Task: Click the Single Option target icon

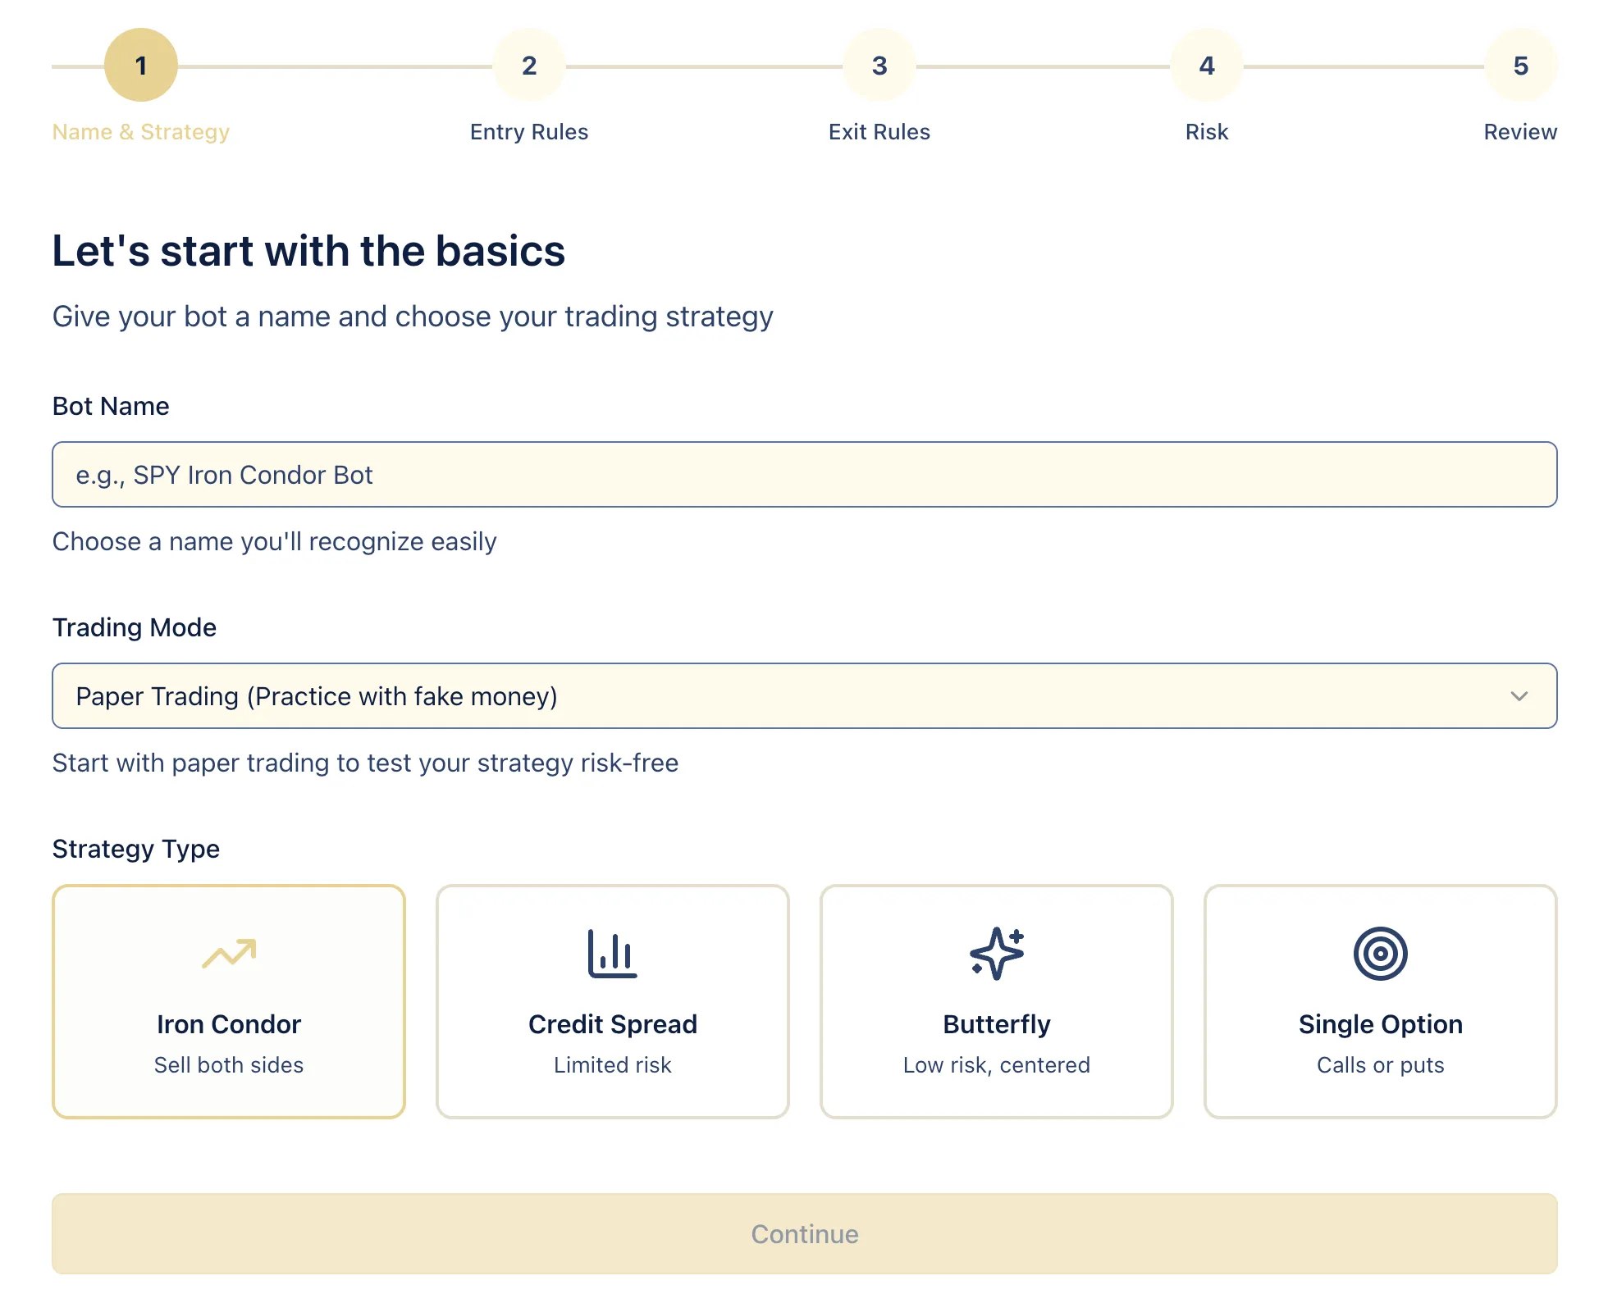Action: 1381,954
